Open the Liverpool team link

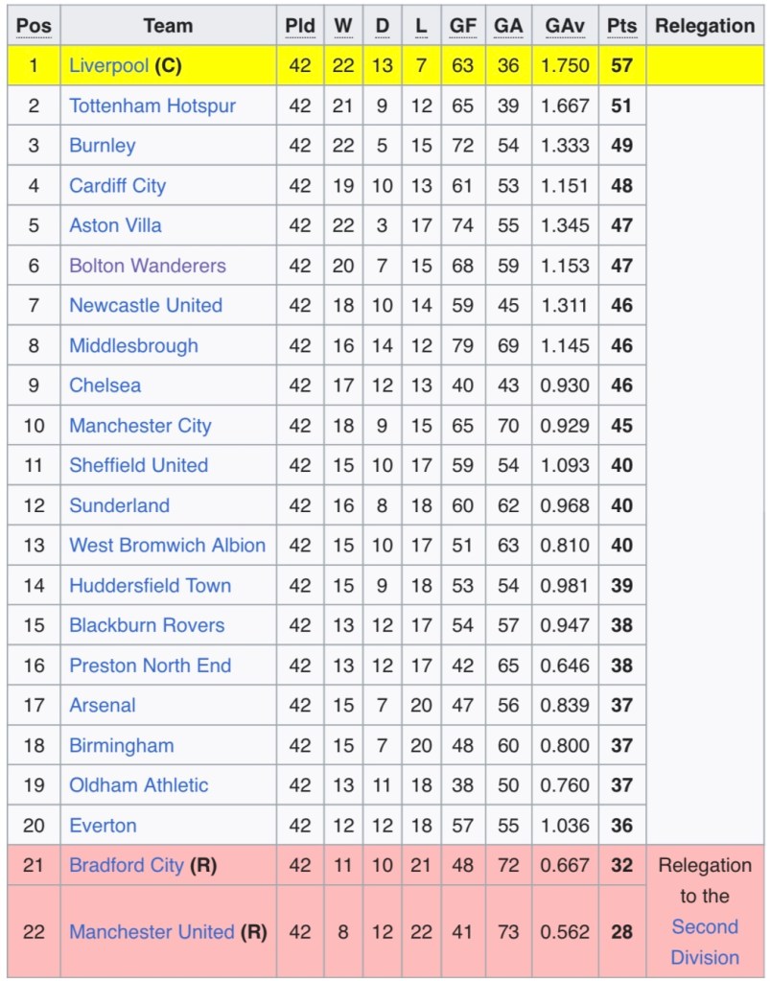108,66
